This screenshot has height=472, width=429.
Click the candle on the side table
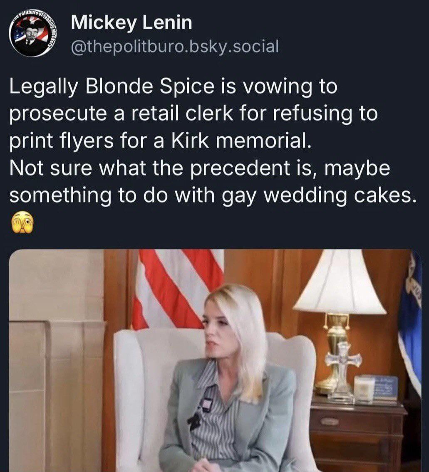click(x=364, y=388)
